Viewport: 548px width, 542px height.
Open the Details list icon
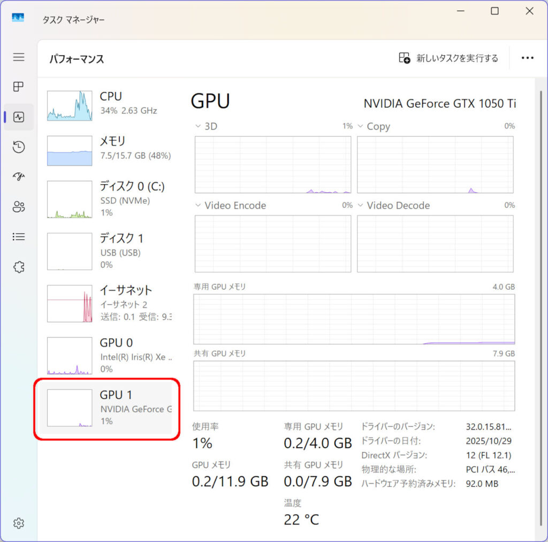tap(19, 237)
